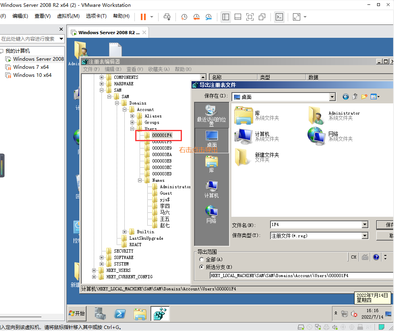Go back using the export dialog back arrow
The width and height of the screenshot is (394, 331).
point(345,97)
